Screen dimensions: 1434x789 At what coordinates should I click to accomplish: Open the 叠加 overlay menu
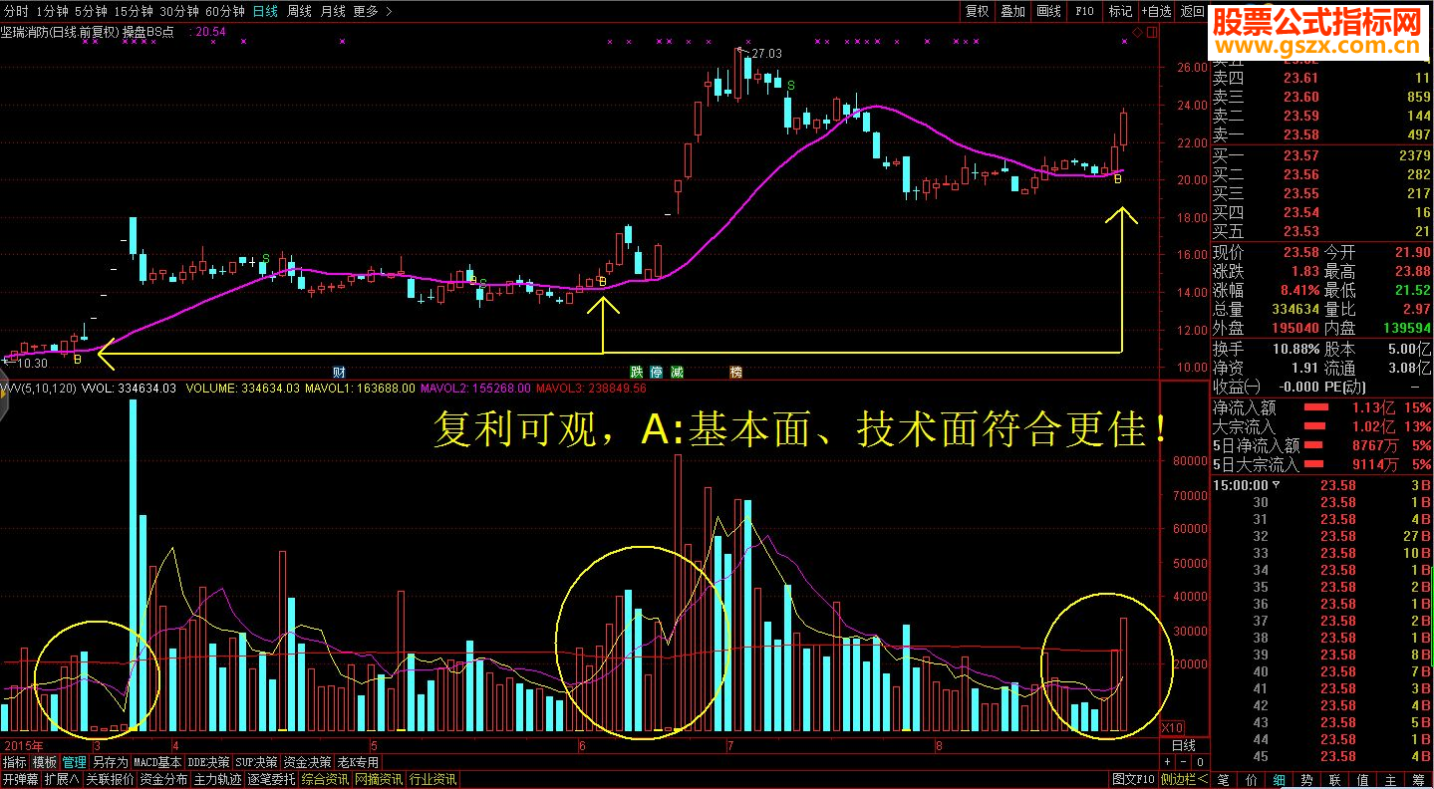click(1013, 11)
